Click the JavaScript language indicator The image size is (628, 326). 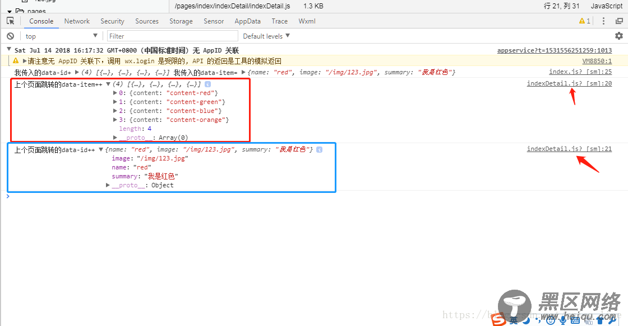point(606,6)
